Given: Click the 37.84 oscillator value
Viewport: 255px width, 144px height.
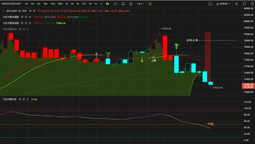Looking at the screenshot, I should click(34, 99).
